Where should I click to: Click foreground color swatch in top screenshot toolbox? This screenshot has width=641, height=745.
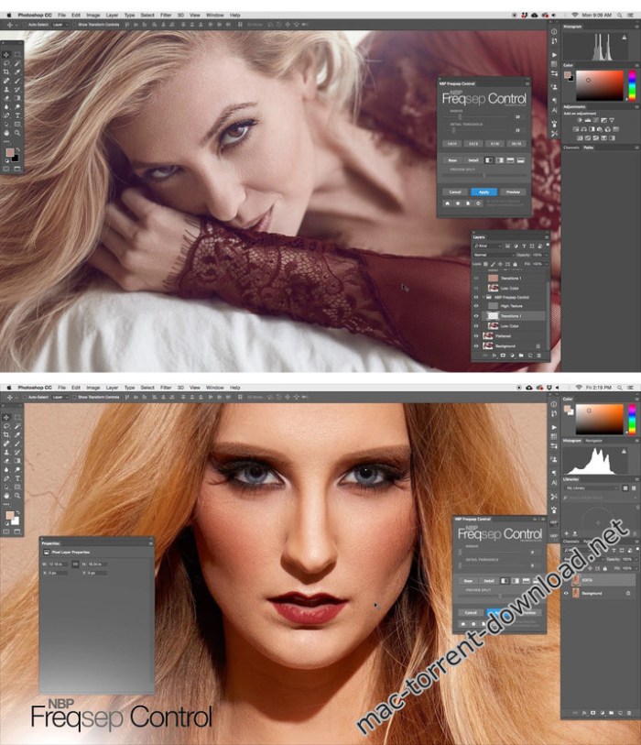point(10,152)
